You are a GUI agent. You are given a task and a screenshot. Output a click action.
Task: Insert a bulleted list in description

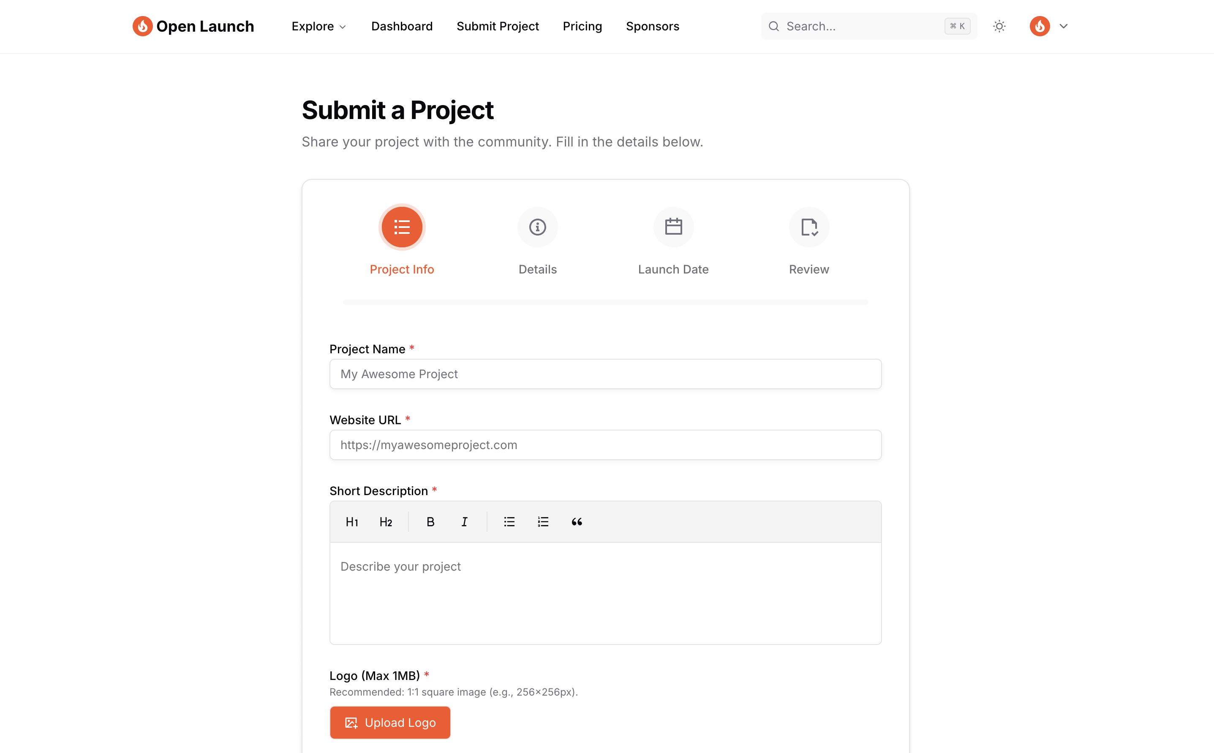(x=509, y=521)
